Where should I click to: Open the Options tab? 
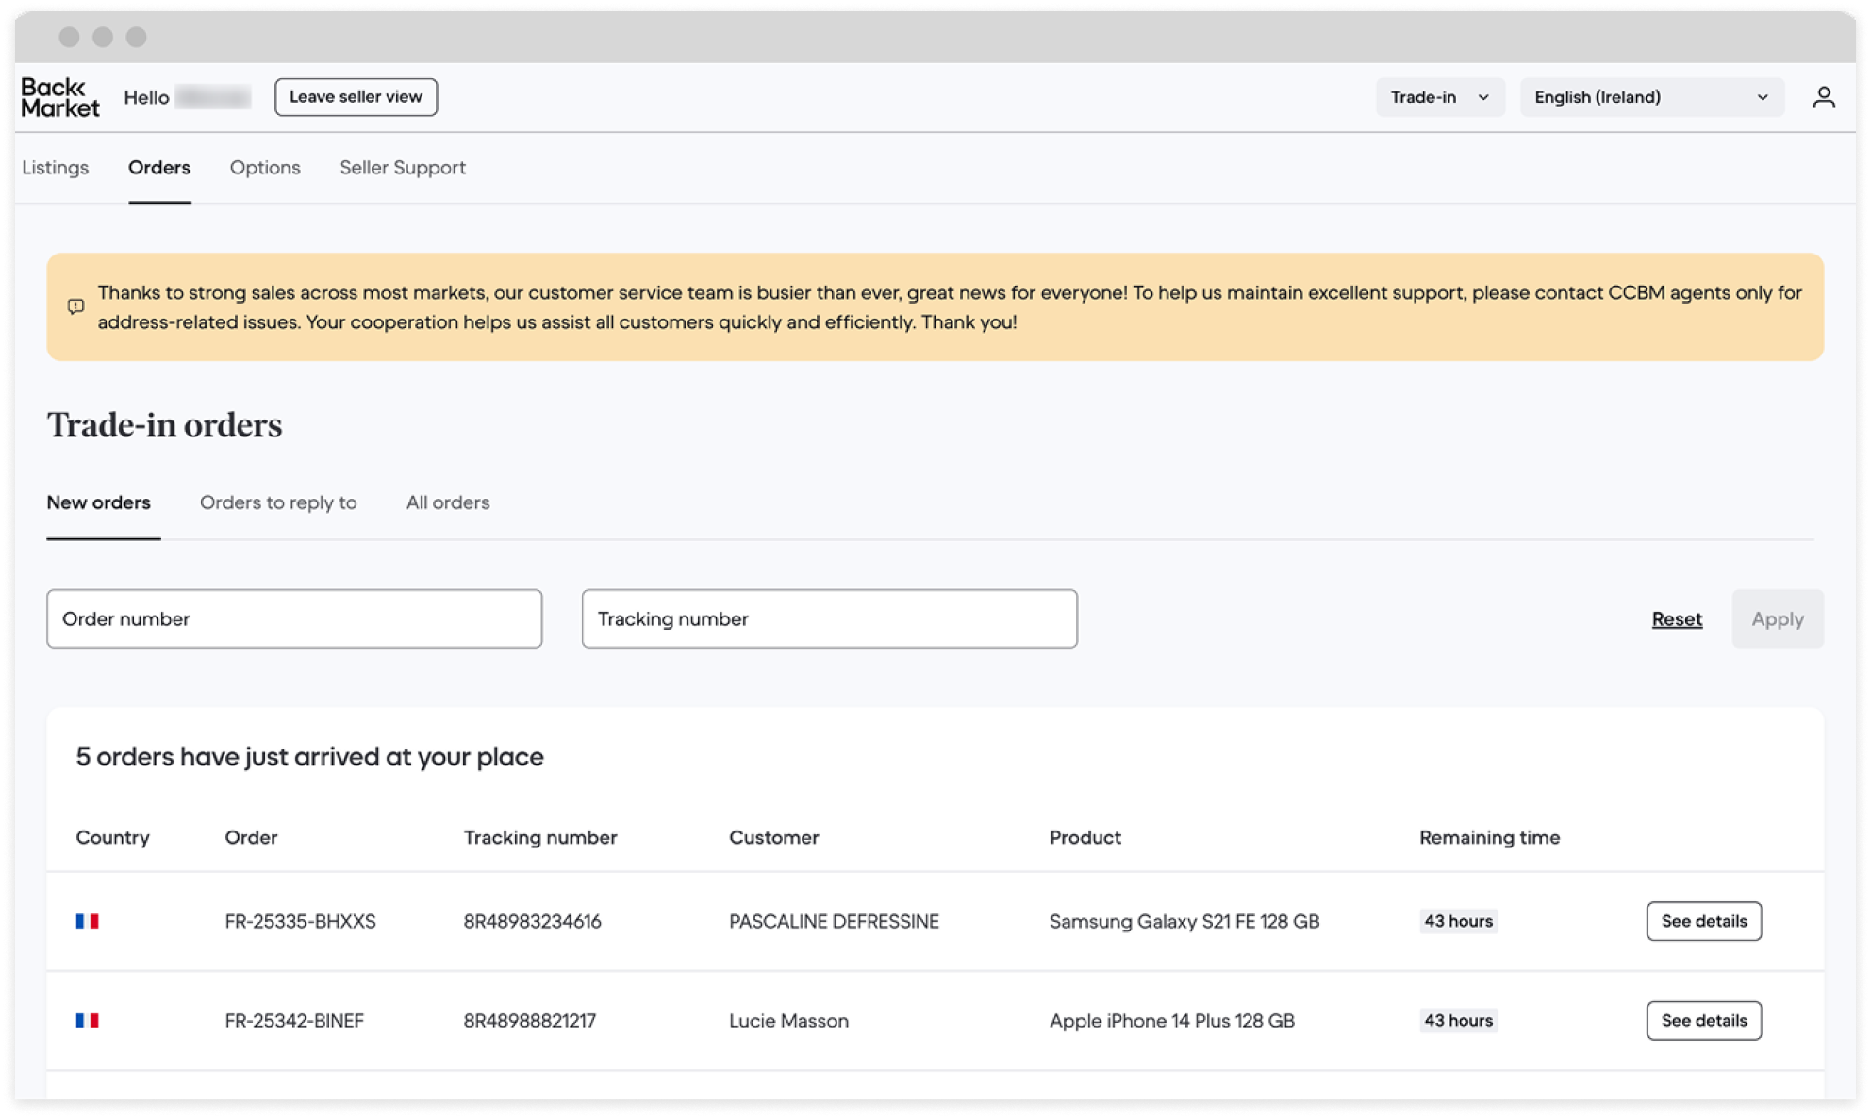(265, 168)
